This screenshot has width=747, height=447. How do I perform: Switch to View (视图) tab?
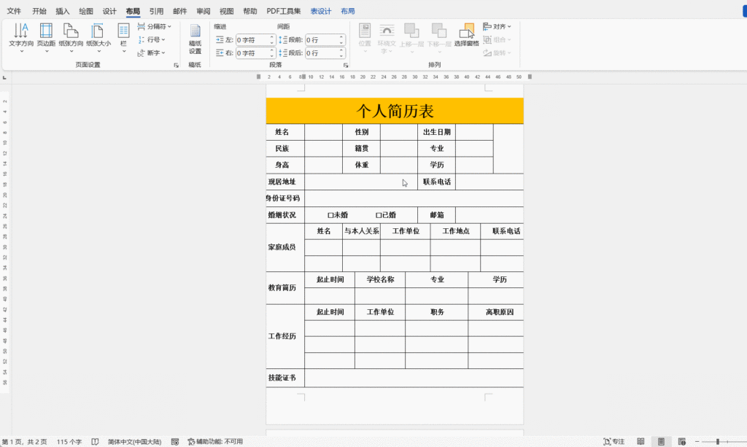click(x=226, y=11)
